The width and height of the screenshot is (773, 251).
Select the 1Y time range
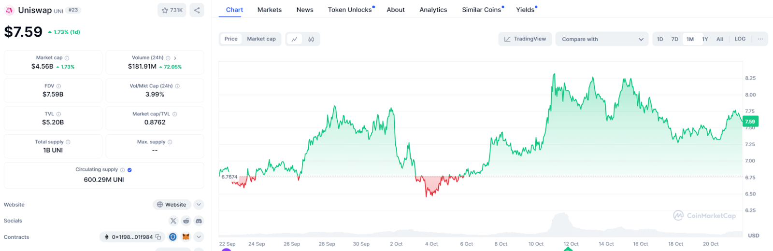pyautogui.click(x=705, y=39)
